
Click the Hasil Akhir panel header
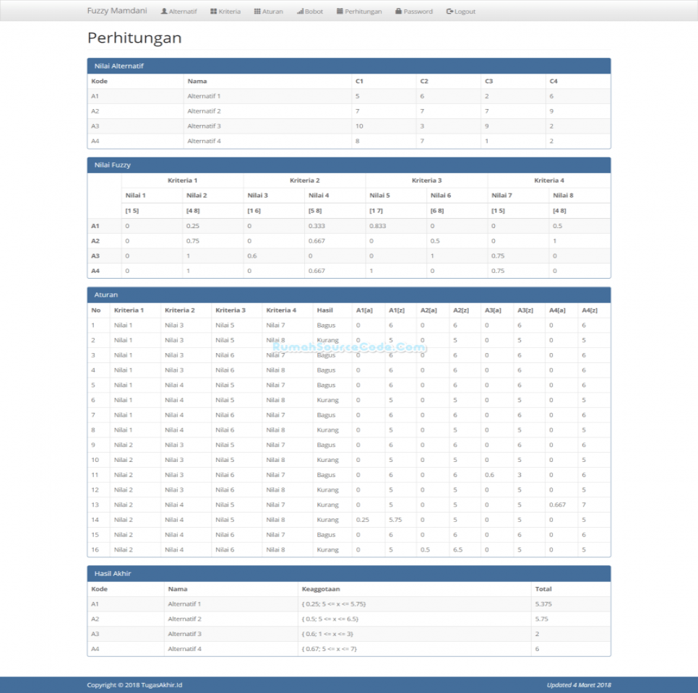[348, 573]
